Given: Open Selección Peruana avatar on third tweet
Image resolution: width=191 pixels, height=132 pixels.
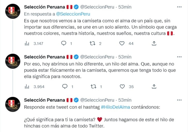Looking at the screenshot, I should point(13,105).
